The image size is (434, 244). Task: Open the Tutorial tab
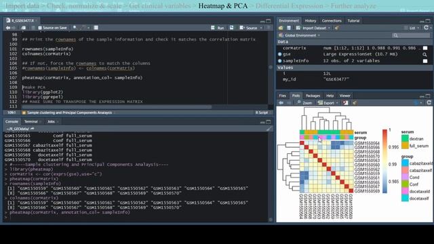click(x=353, y=21)
